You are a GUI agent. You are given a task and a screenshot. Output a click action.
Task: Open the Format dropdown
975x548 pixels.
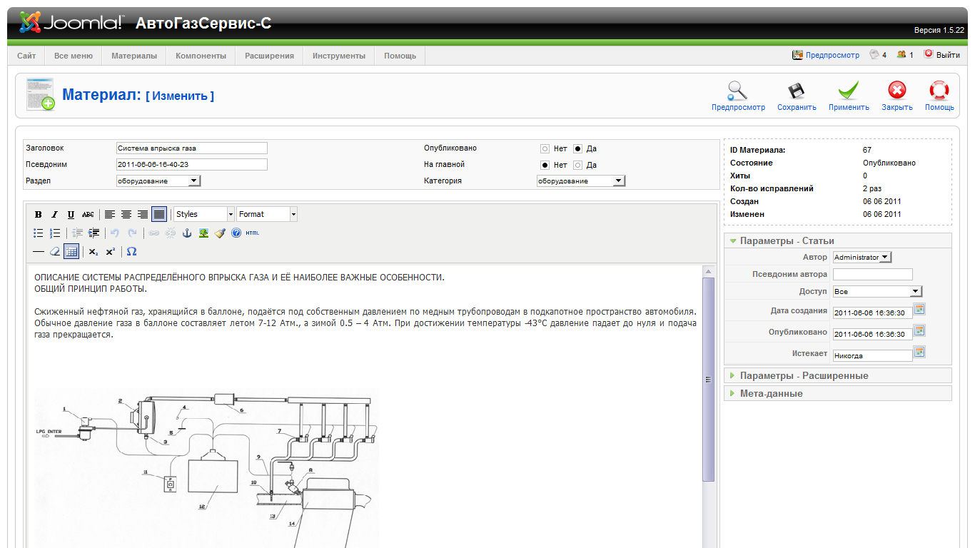click(x=267, y=214)
